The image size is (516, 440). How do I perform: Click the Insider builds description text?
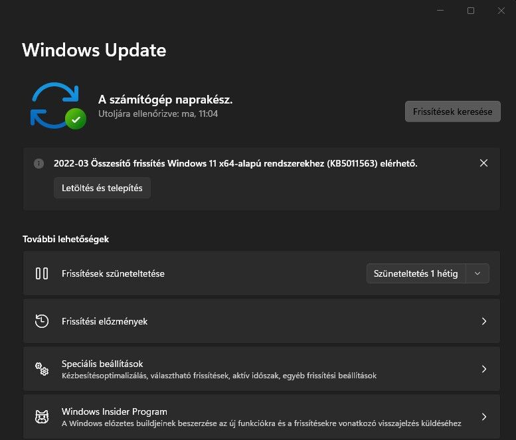(x=261, y=423)
